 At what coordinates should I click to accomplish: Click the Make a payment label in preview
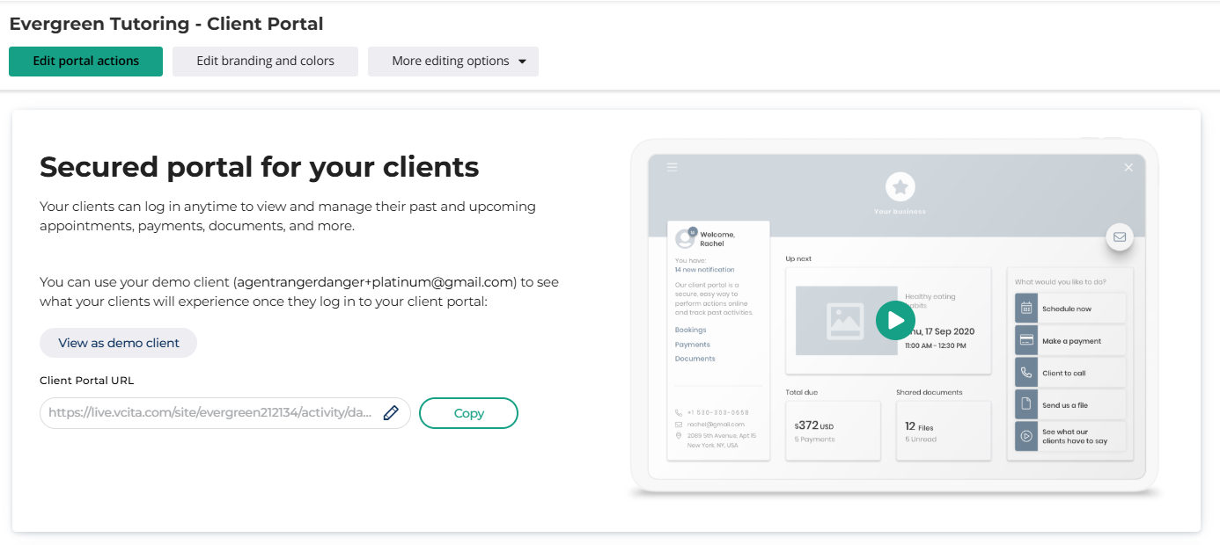coord(1071,341)
